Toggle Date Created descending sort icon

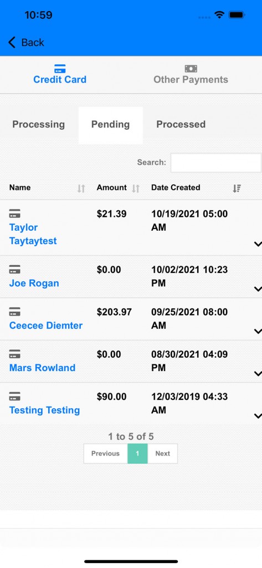coord(237,189)
